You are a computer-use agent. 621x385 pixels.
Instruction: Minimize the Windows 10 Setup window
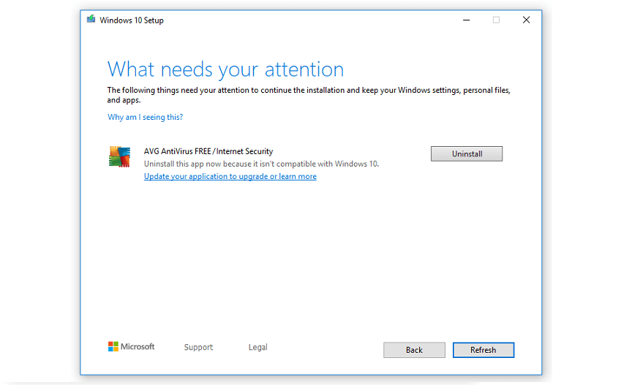point(466,20)
